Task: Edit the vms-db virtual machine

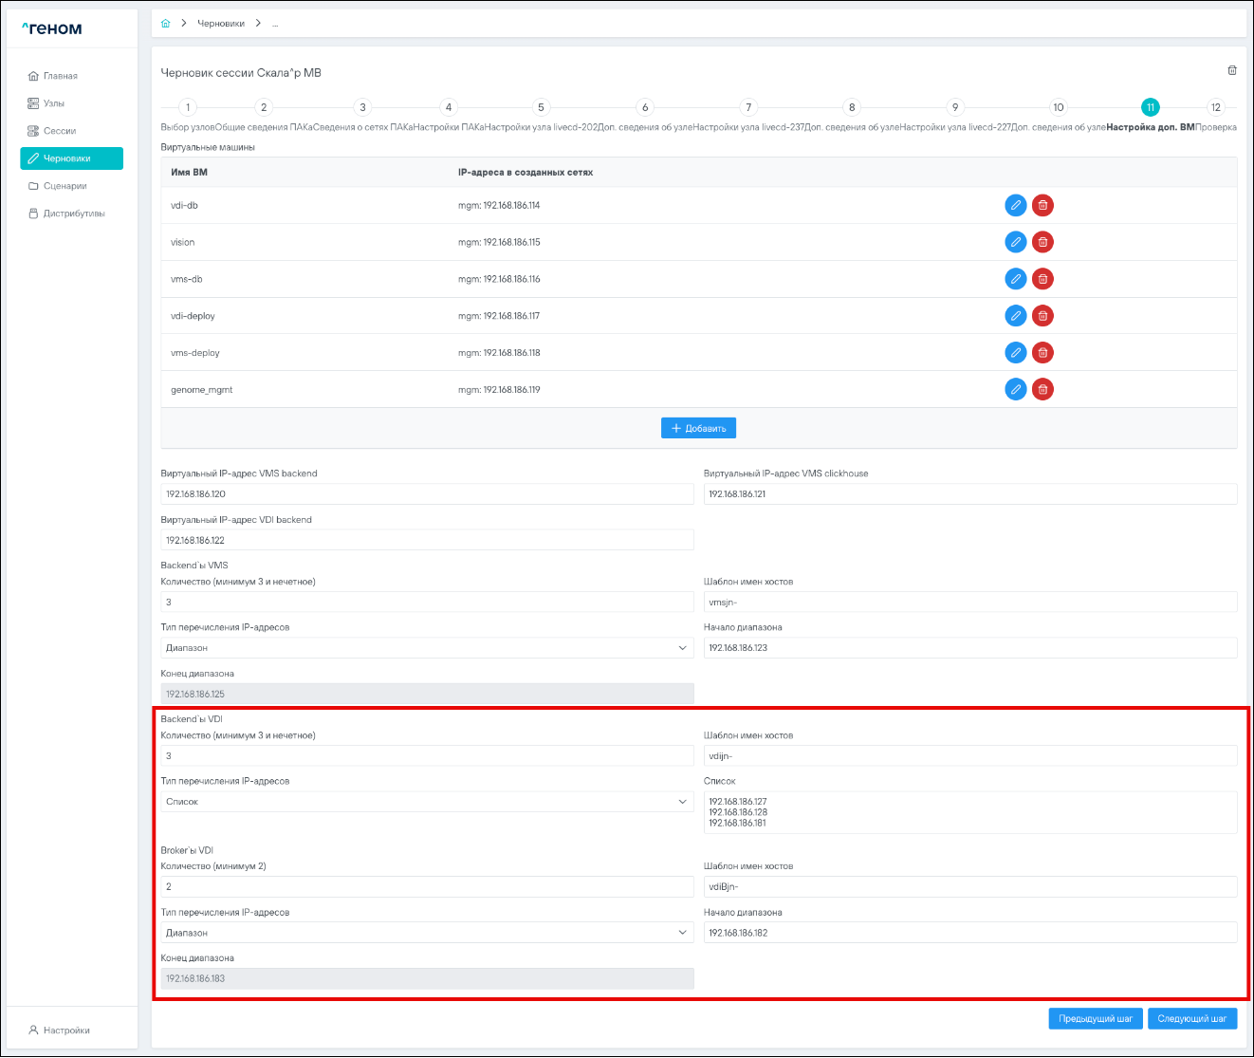Action: tap(1015, 279)
